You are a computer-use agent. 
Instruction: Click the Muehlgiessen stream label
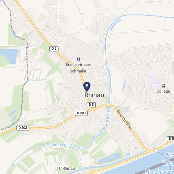(66, 146)
